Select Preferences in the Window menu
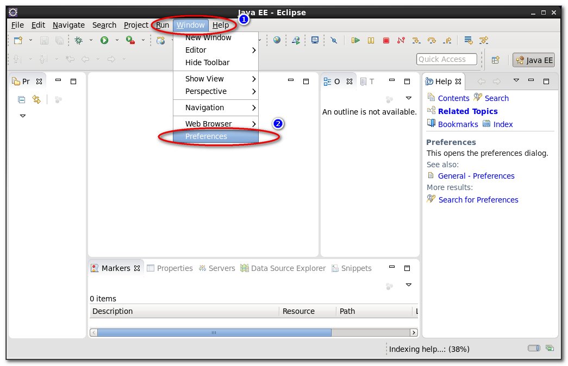 [x=216, y=136]
